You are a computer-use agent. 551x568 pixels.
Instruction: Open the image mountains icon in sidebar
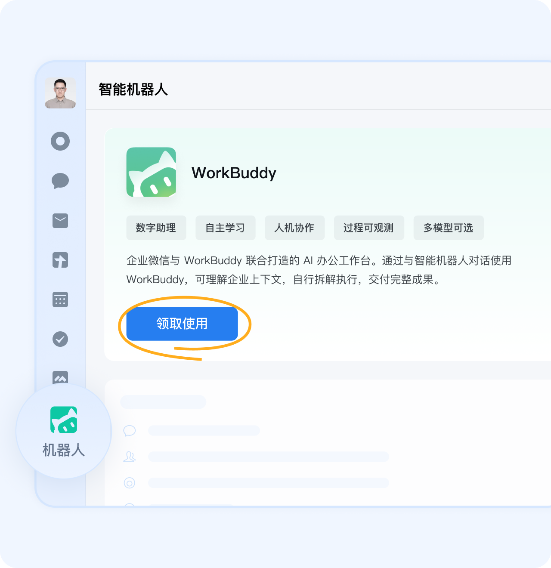click(60, 377)
